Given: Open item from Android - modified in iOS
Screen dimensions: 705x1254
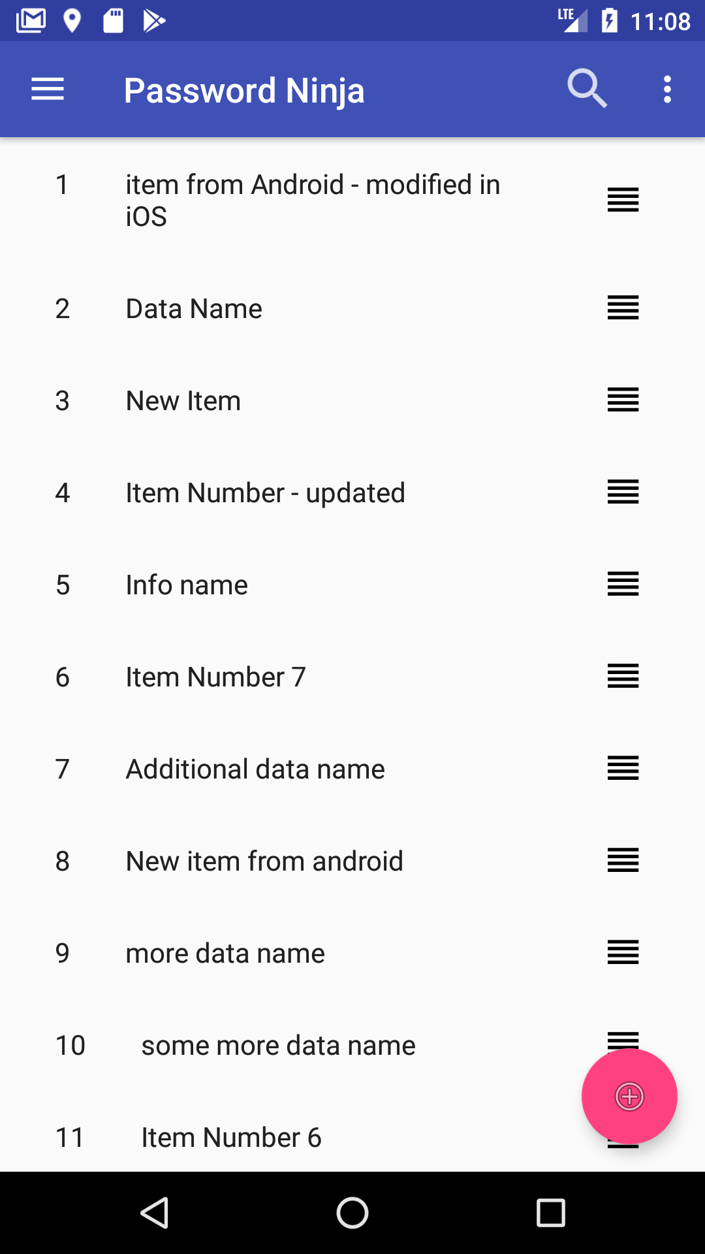Looking at the screenshot, I should pyautogui.click(x=313, y=200).
